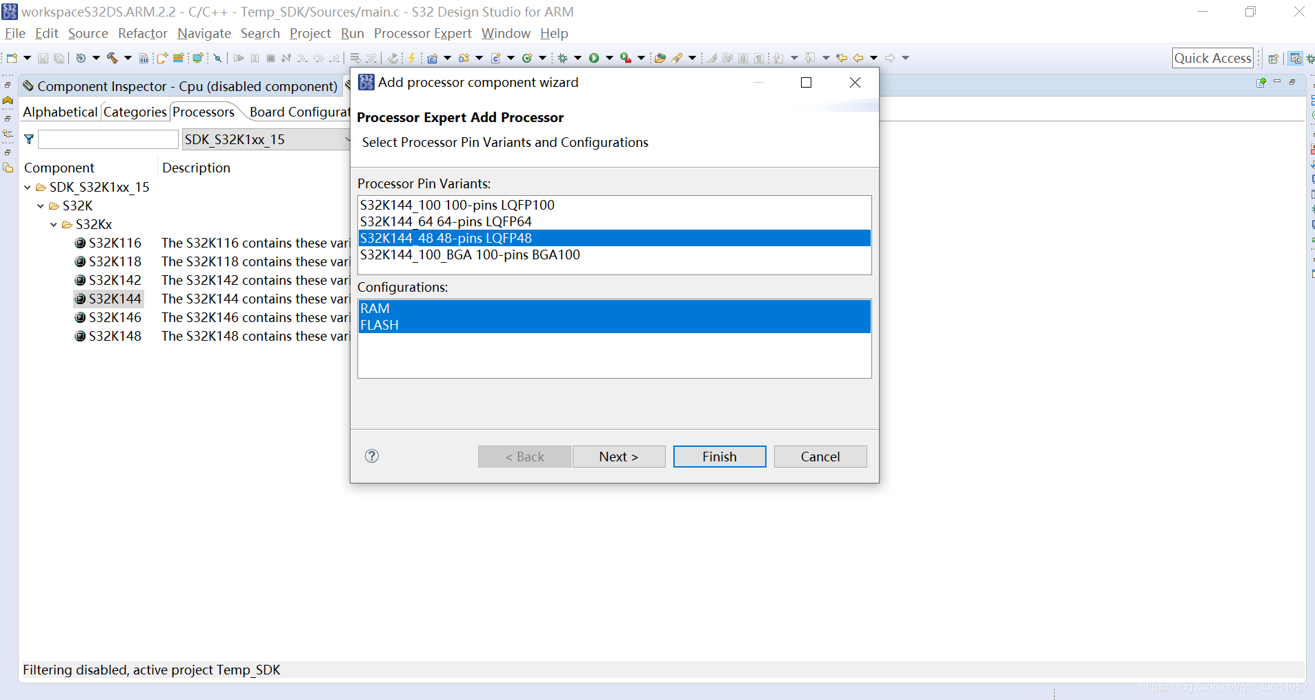
Task: Click the Component column header
Action: [59, 168]
